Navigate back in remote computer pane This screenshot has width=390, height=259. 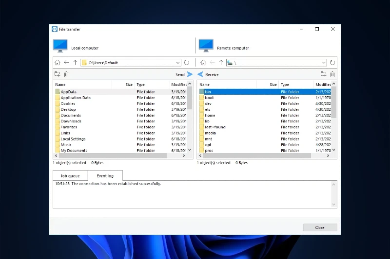tap(212, 63)
